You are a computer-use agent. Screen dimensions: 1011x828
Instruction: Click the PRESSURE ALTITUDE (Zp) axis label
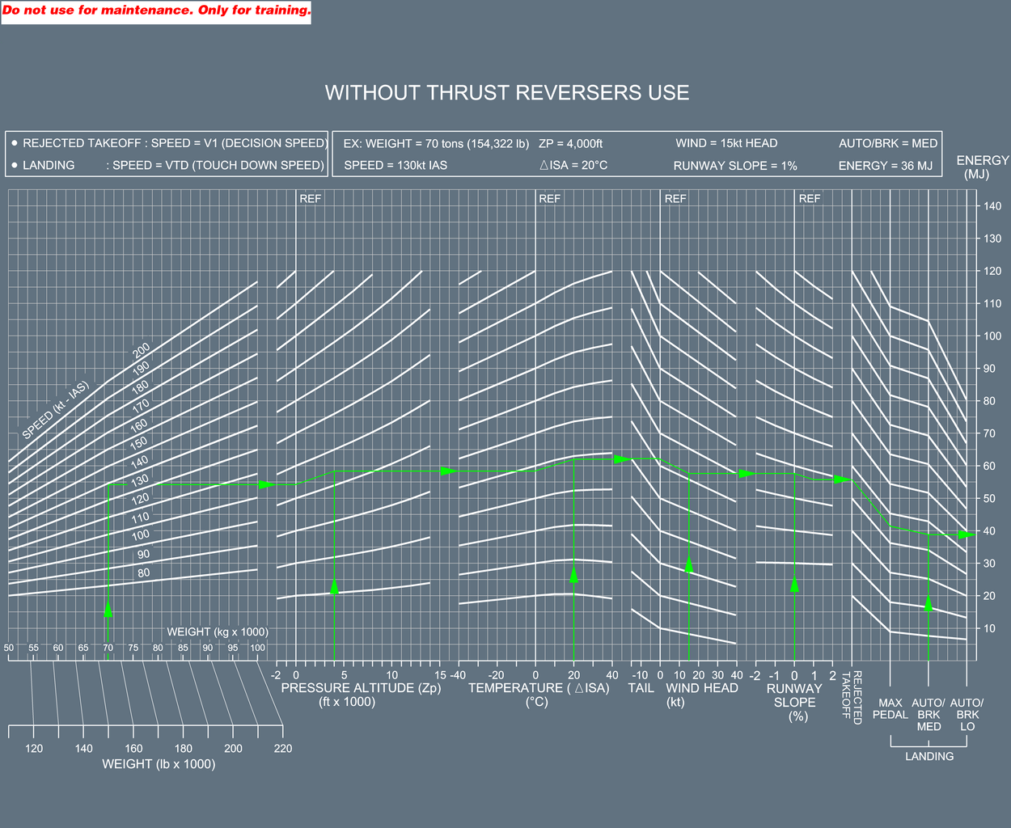click(361, 688)
